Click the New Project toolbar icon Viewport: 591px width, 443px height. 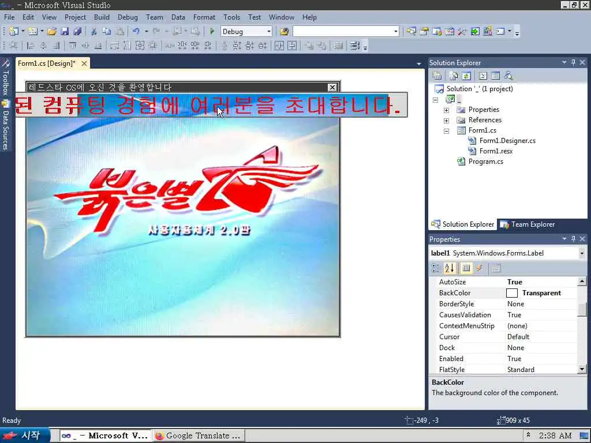(x=14, y=32)
